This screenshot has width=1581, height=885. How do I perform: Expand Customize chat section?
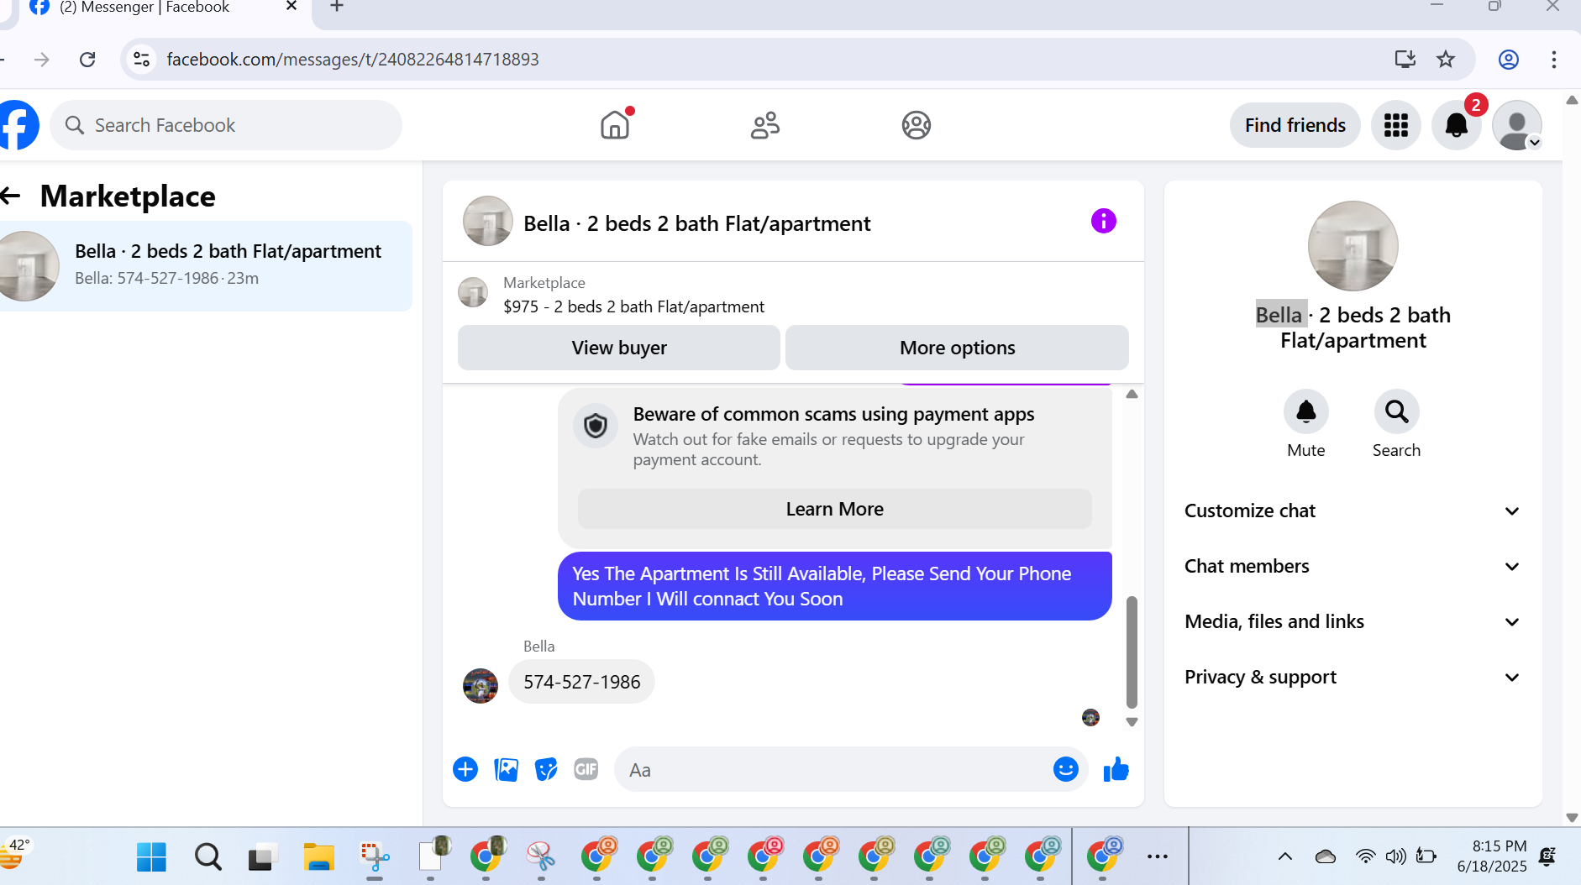[x=1353, y=511]
